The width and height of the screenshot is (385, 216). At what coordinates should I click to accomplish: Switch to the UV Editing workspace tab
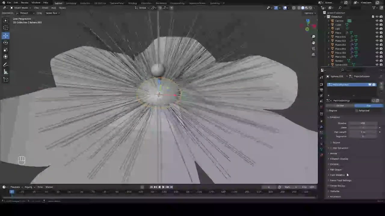[100, 3]
